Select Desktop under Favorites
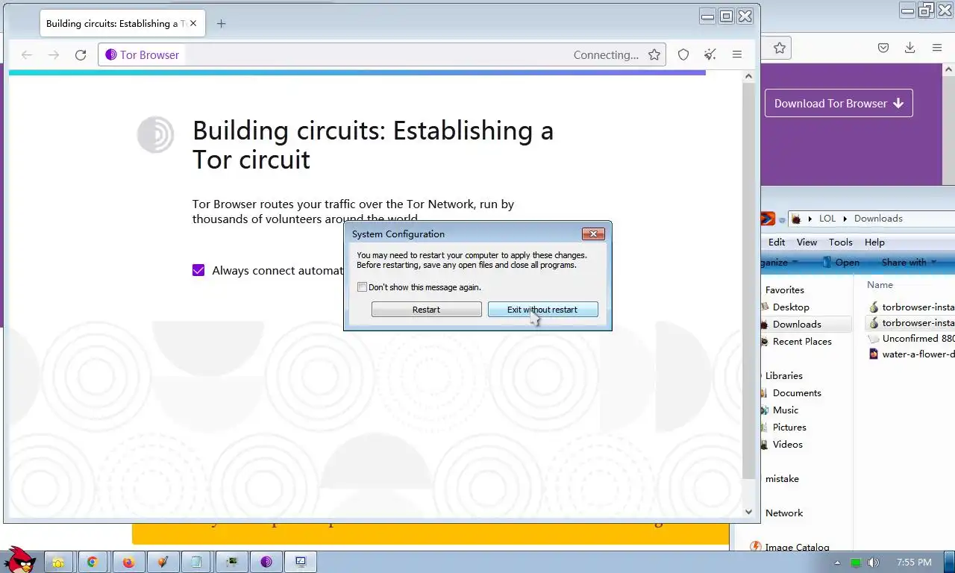The width and height of the screenshot is (955, 573). tap(791, 307)
